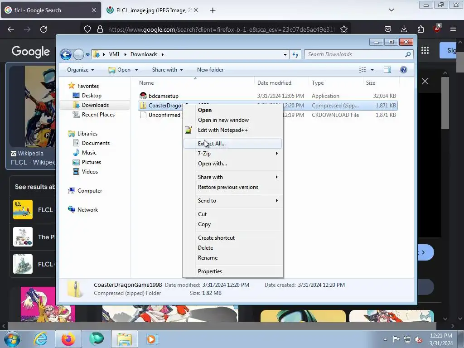The width and height of the screenshot is (464, 348).
Task: Click the Save to Pocket icon
Action: click(x=388, y=29)
